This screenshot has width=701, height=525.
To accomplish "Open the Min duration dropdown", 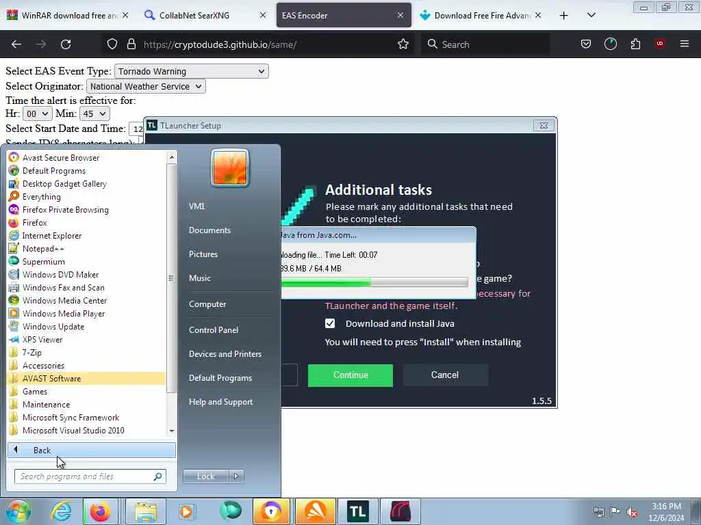I will click(x=94, y=114).
